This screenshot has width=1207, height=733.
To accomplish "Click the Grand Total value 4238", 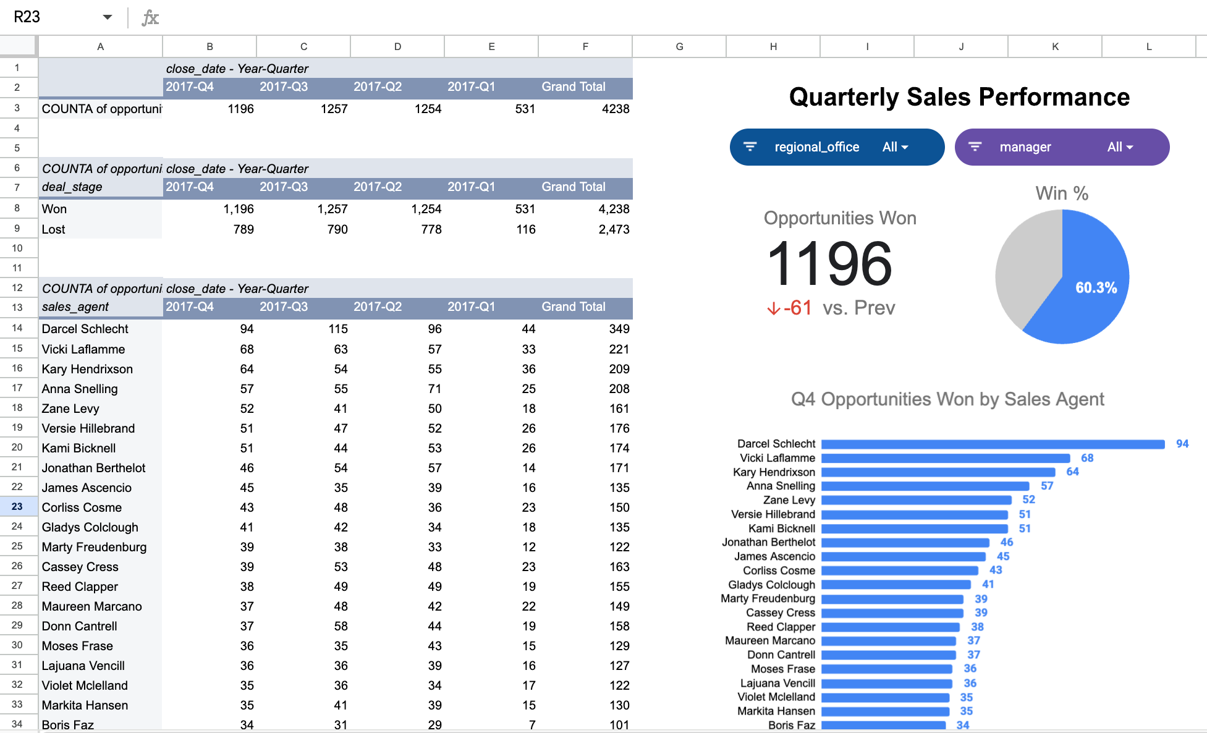I will pyautogui.click(x=616, y=109).
